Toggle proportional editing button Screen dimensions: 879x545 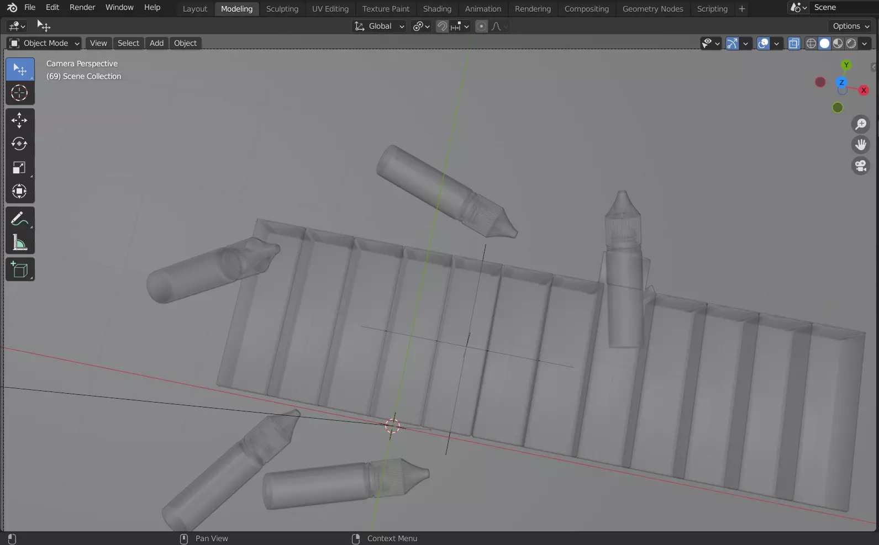coord(481,27)
